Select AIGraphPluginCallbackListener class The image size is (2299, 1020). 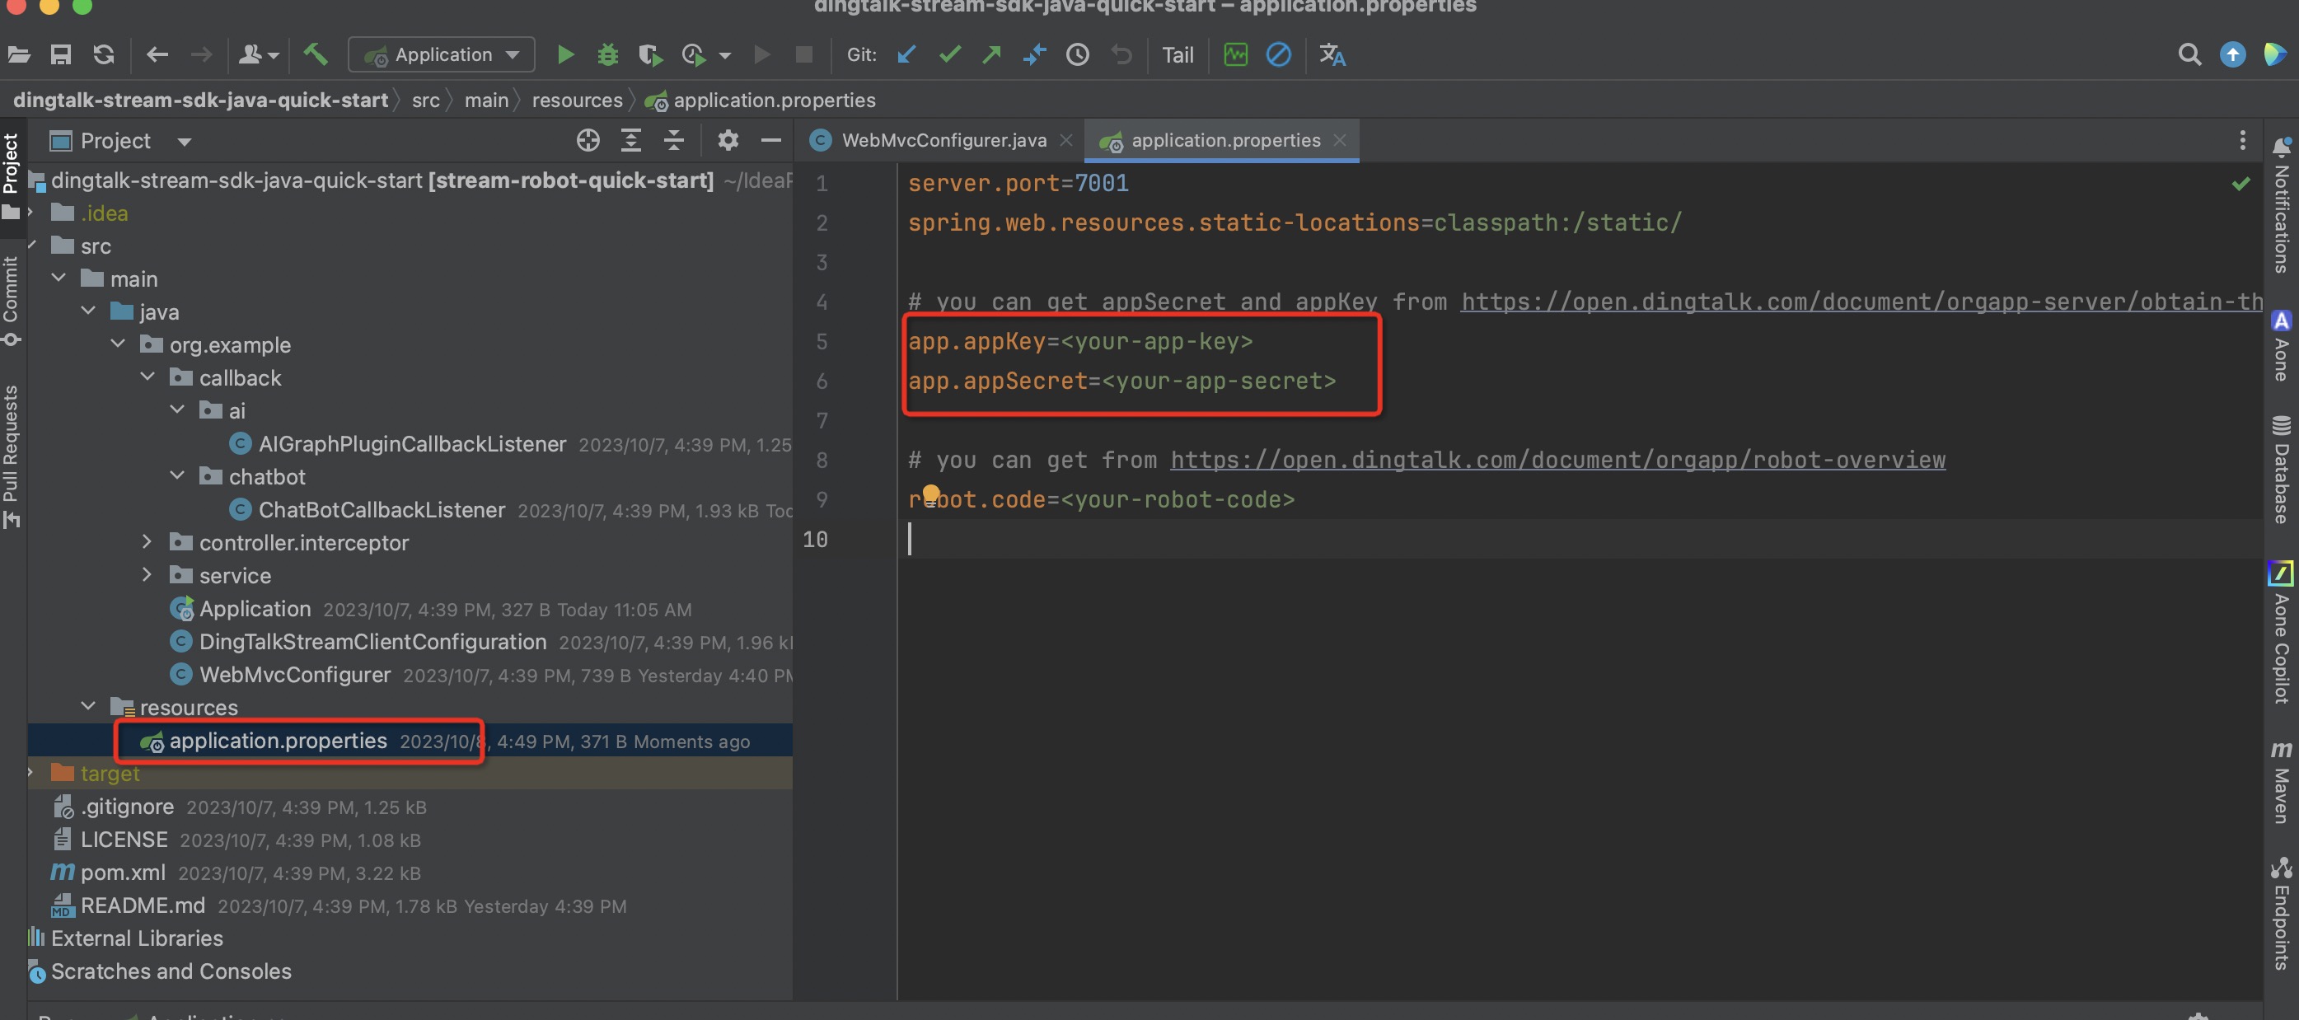click(411, 443)
